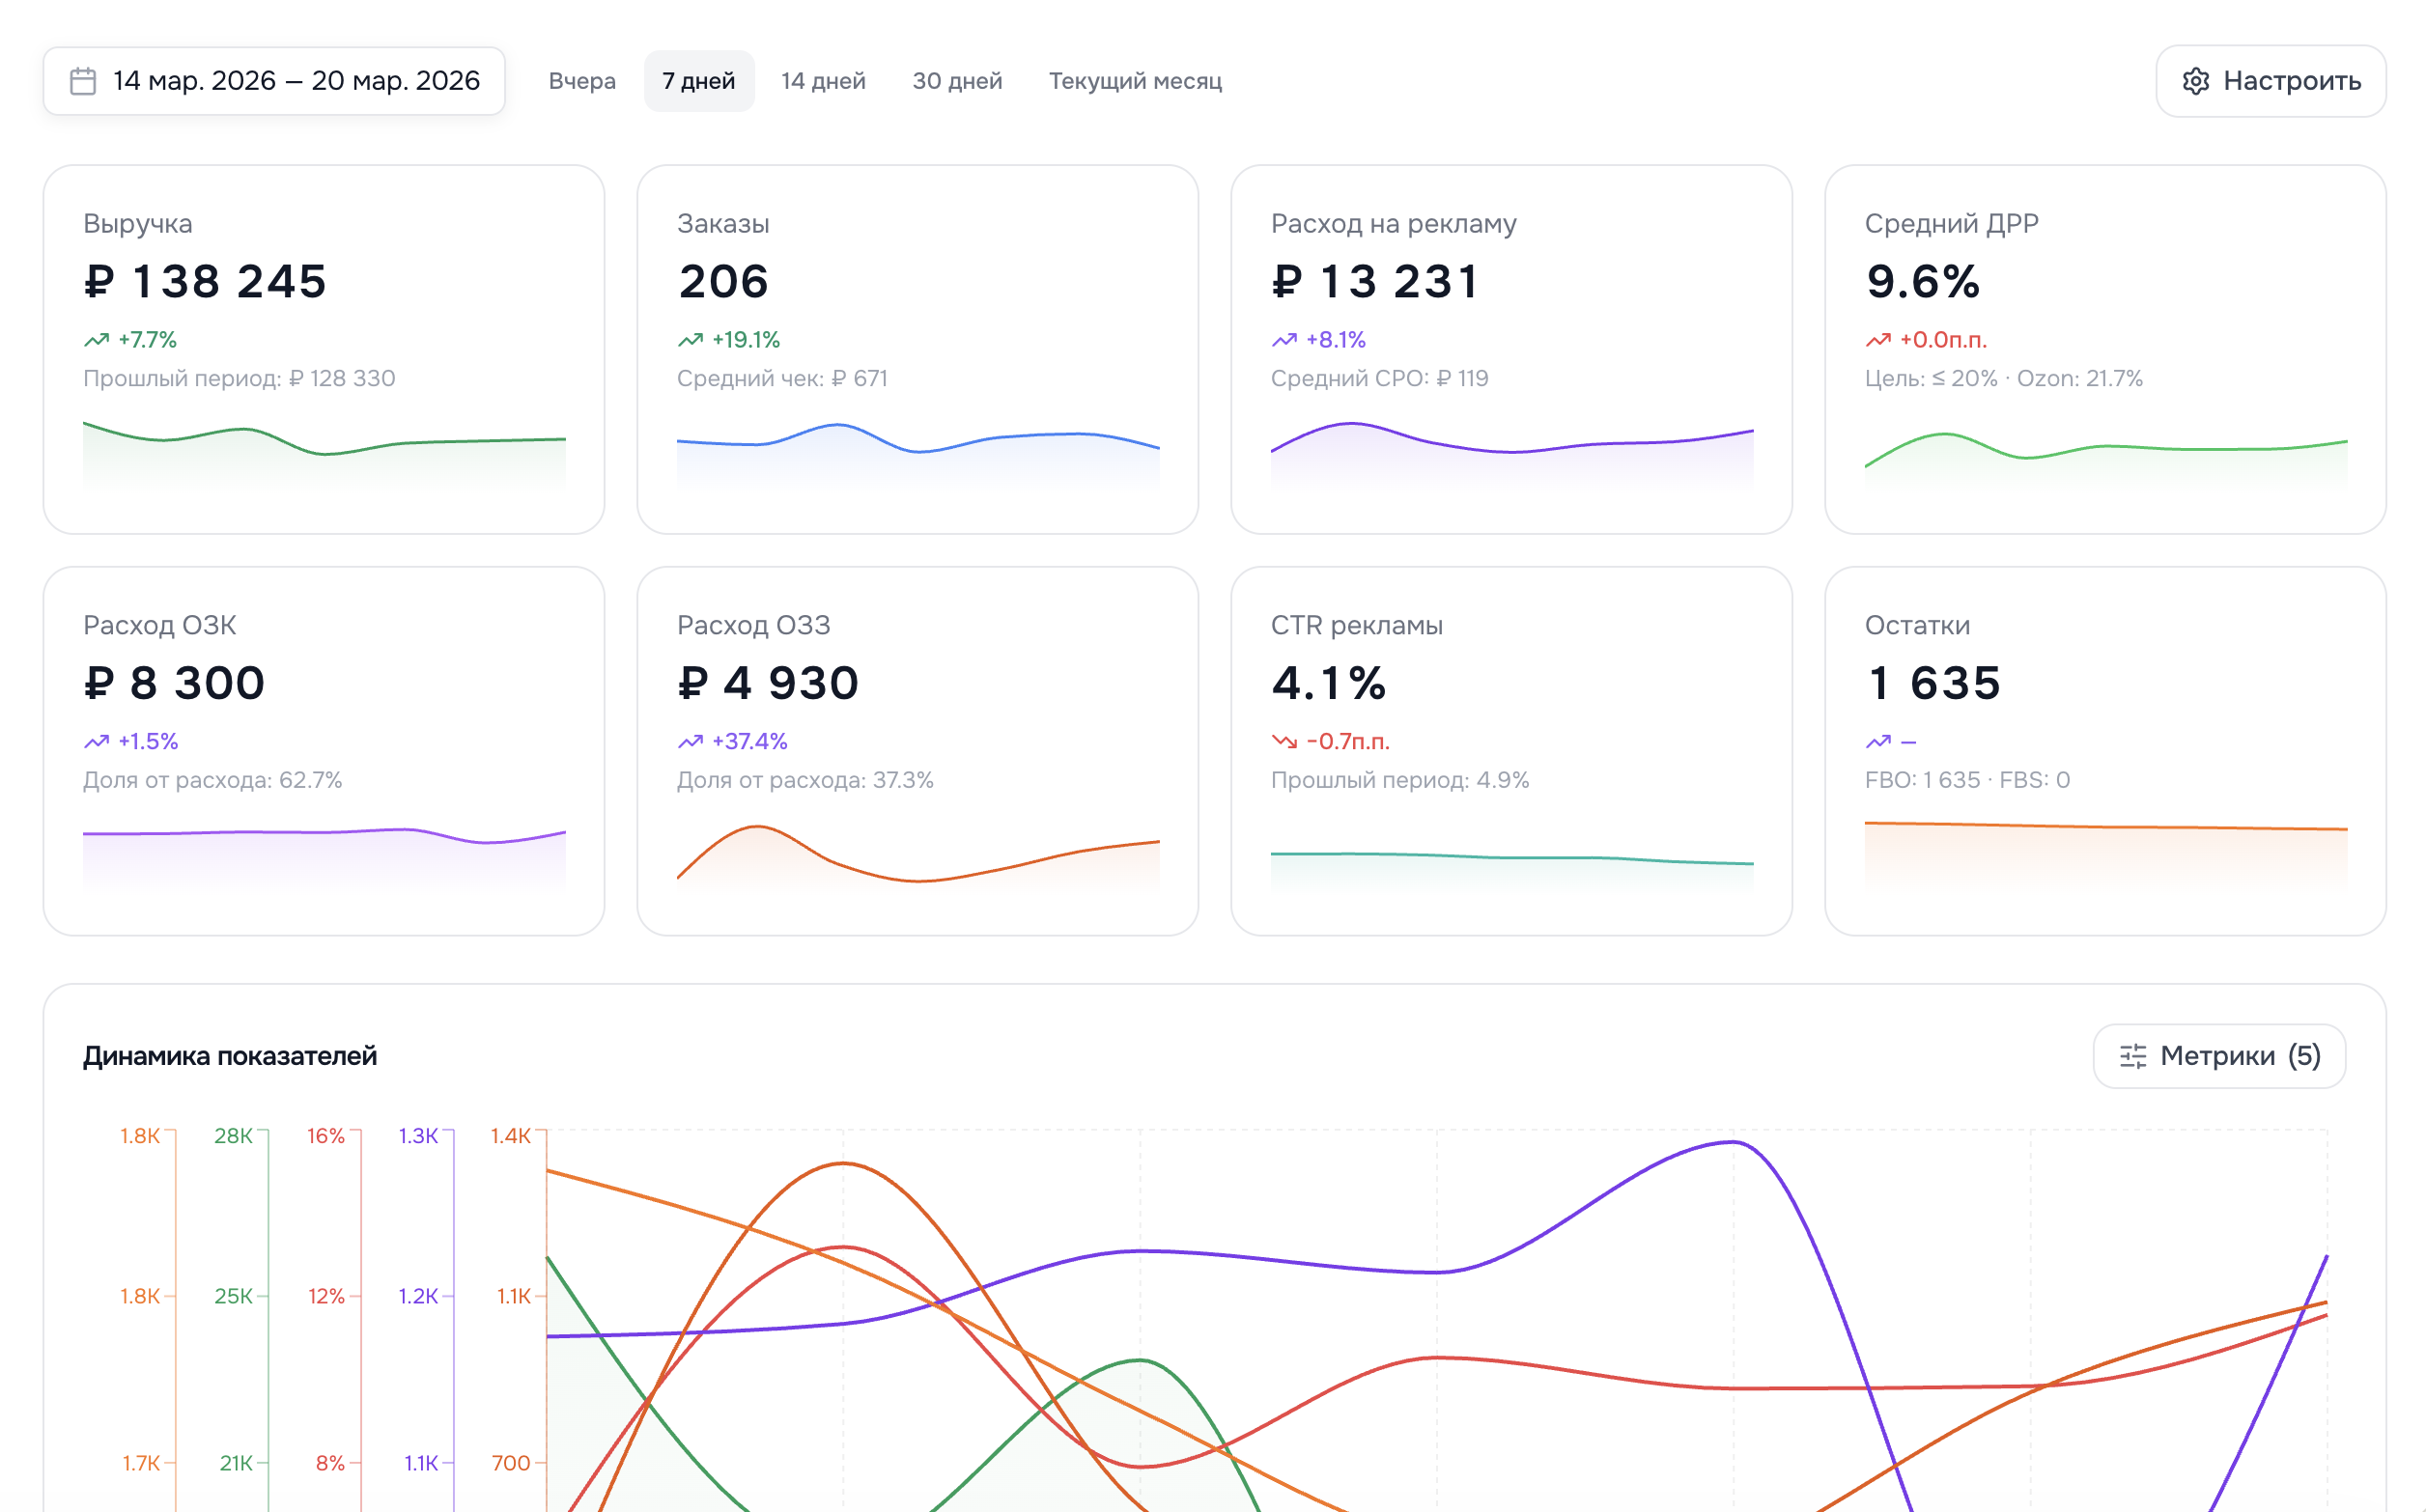This screenshot has height=1512, width=2426.
Task: Open the 14 мар. – 20 мар. 2026 date picker
Action: tap(295, 81)
